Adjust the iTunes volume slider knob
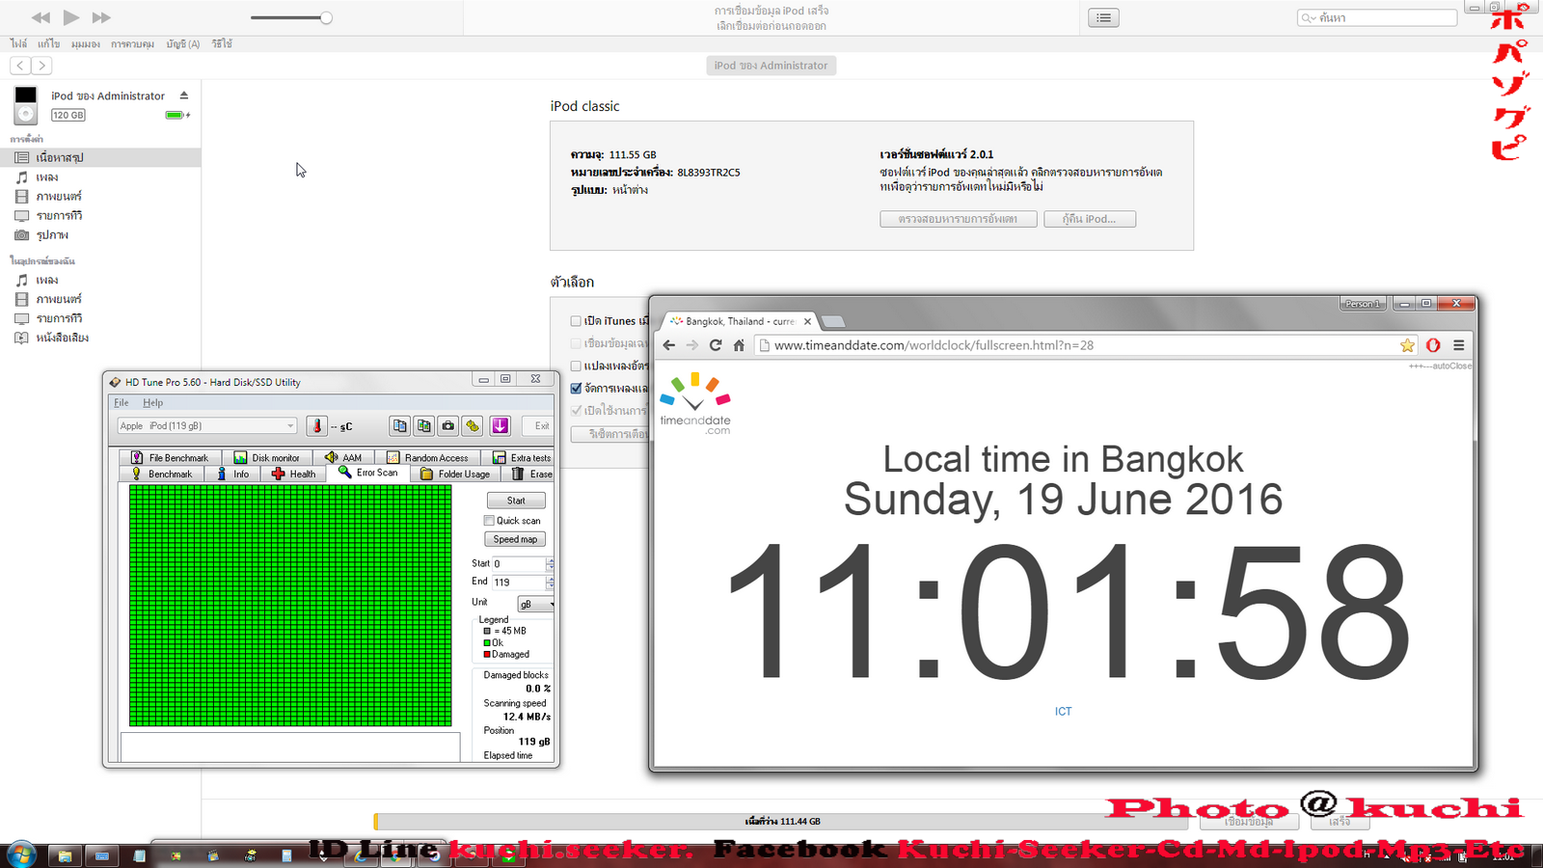Screen dimensions: 1543x868 pyautogui.click(x=326, y=17)
